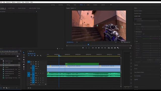Screen dimensions: 161x91
Task: Select the Slip tool
Action: 24,62
